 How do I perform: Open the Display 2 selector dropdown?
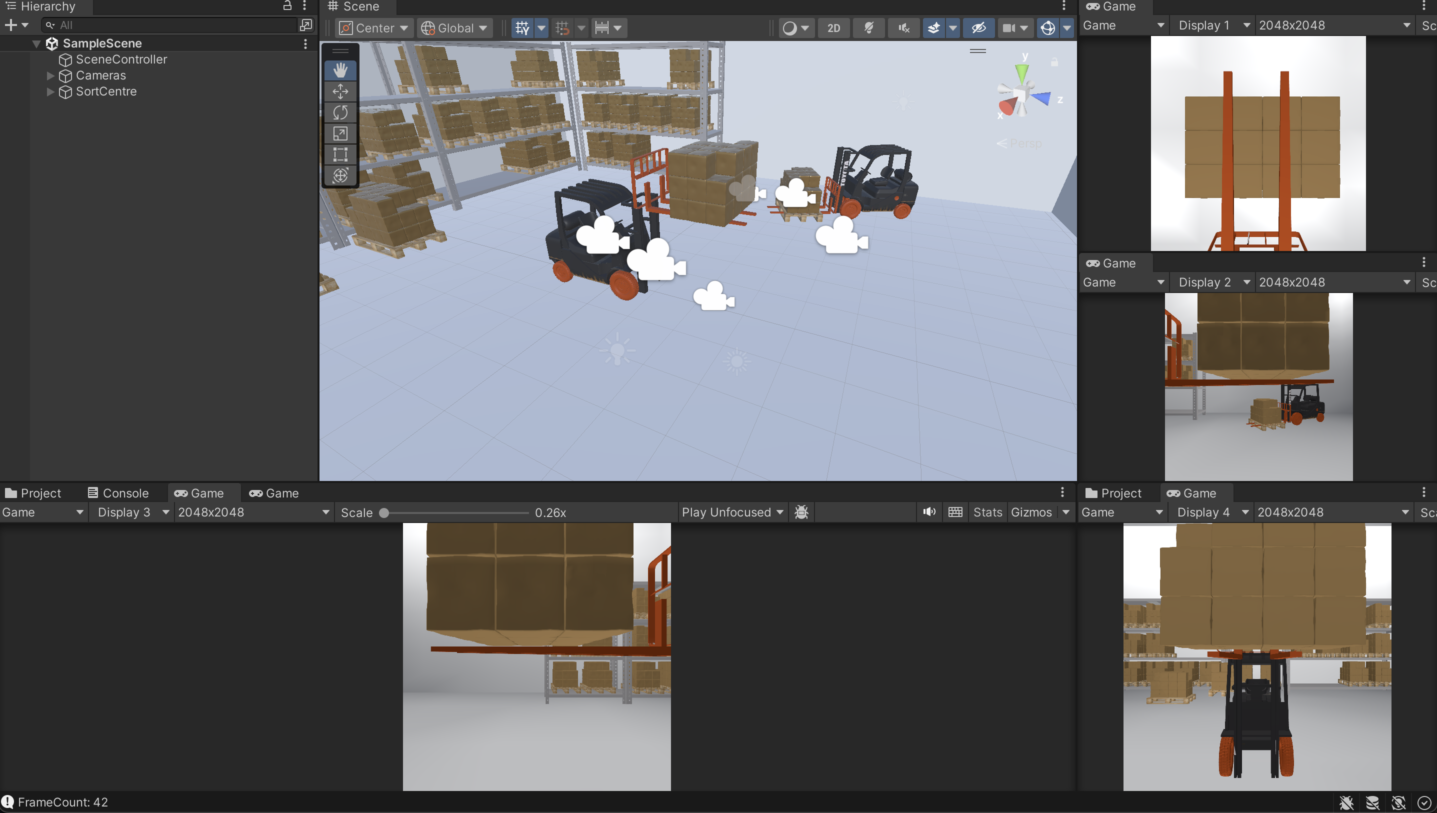click(x=1213, y=282)
